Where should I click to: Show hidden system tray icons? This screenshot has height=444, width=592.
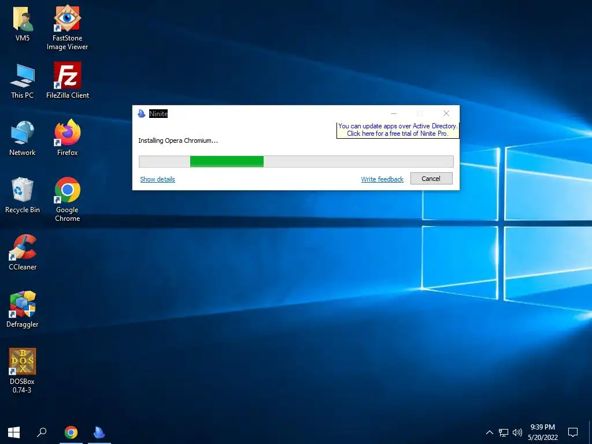point(489,432)
